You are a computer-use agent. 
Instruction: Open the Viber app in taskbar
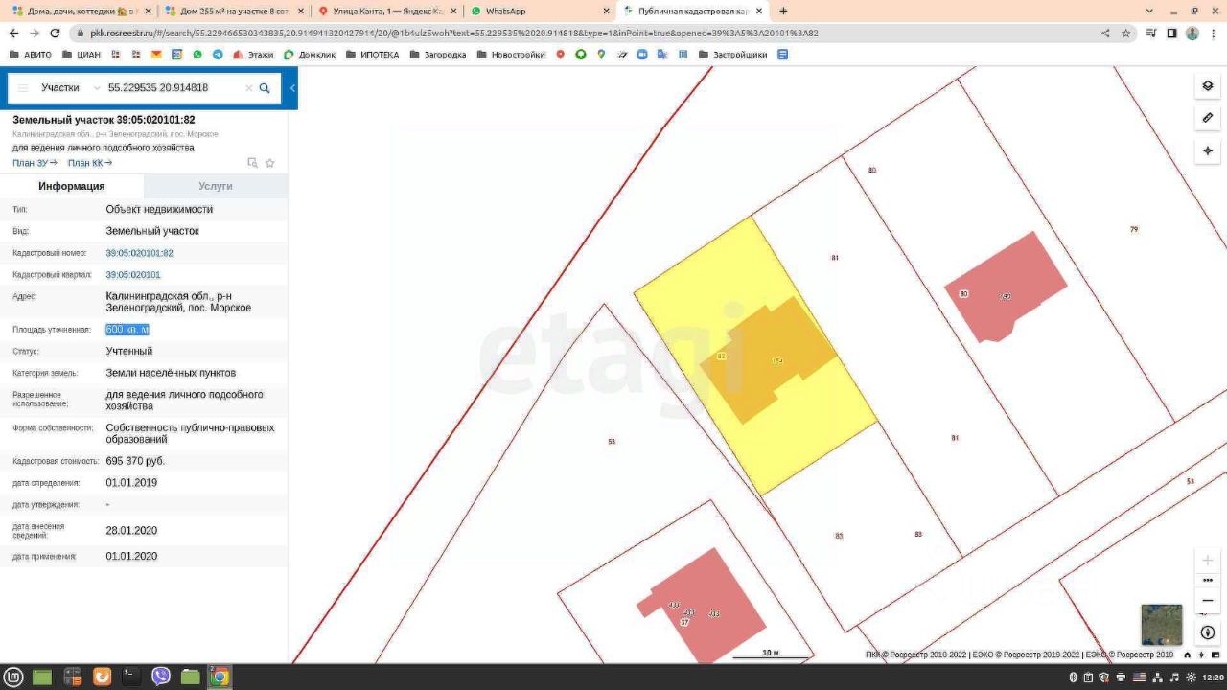(161, 677)
